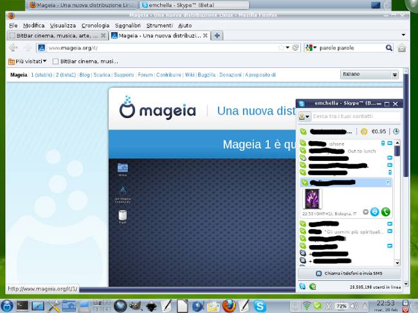Open the '2 (beta1)' link
This screenshot has width=418, height=313.
[x=66, y=75]
